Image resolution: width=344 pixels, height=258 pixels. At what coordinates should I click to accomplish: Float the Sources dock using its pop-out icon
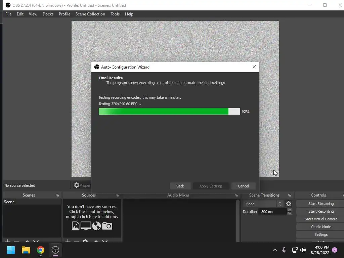[x=117, y=195]
